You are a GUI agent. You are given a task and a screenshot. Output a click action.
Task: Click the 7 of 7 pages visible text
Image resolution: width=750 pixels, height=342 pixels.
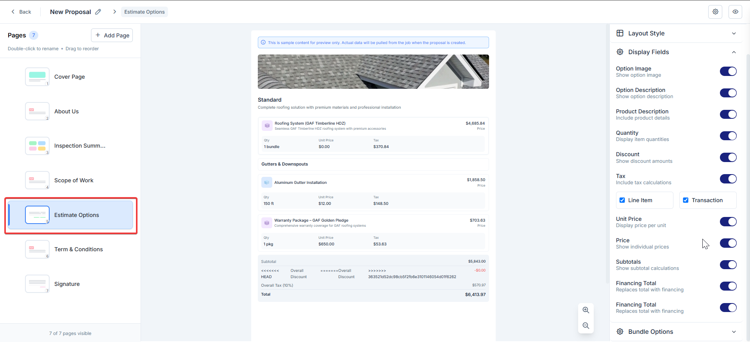coord(70,333)
